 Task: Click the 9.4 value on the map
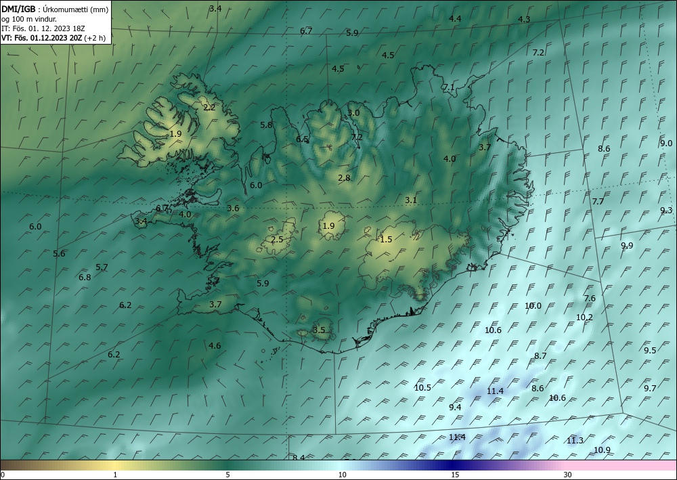[455, 407]
